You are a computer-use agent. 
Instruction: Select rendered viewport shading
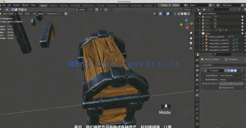coord(188,14)
